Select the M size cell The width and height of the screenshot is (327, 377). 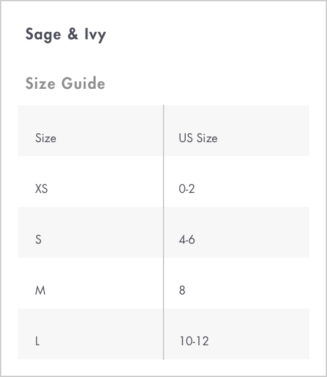pyautogui.click(x=40, y=290)
